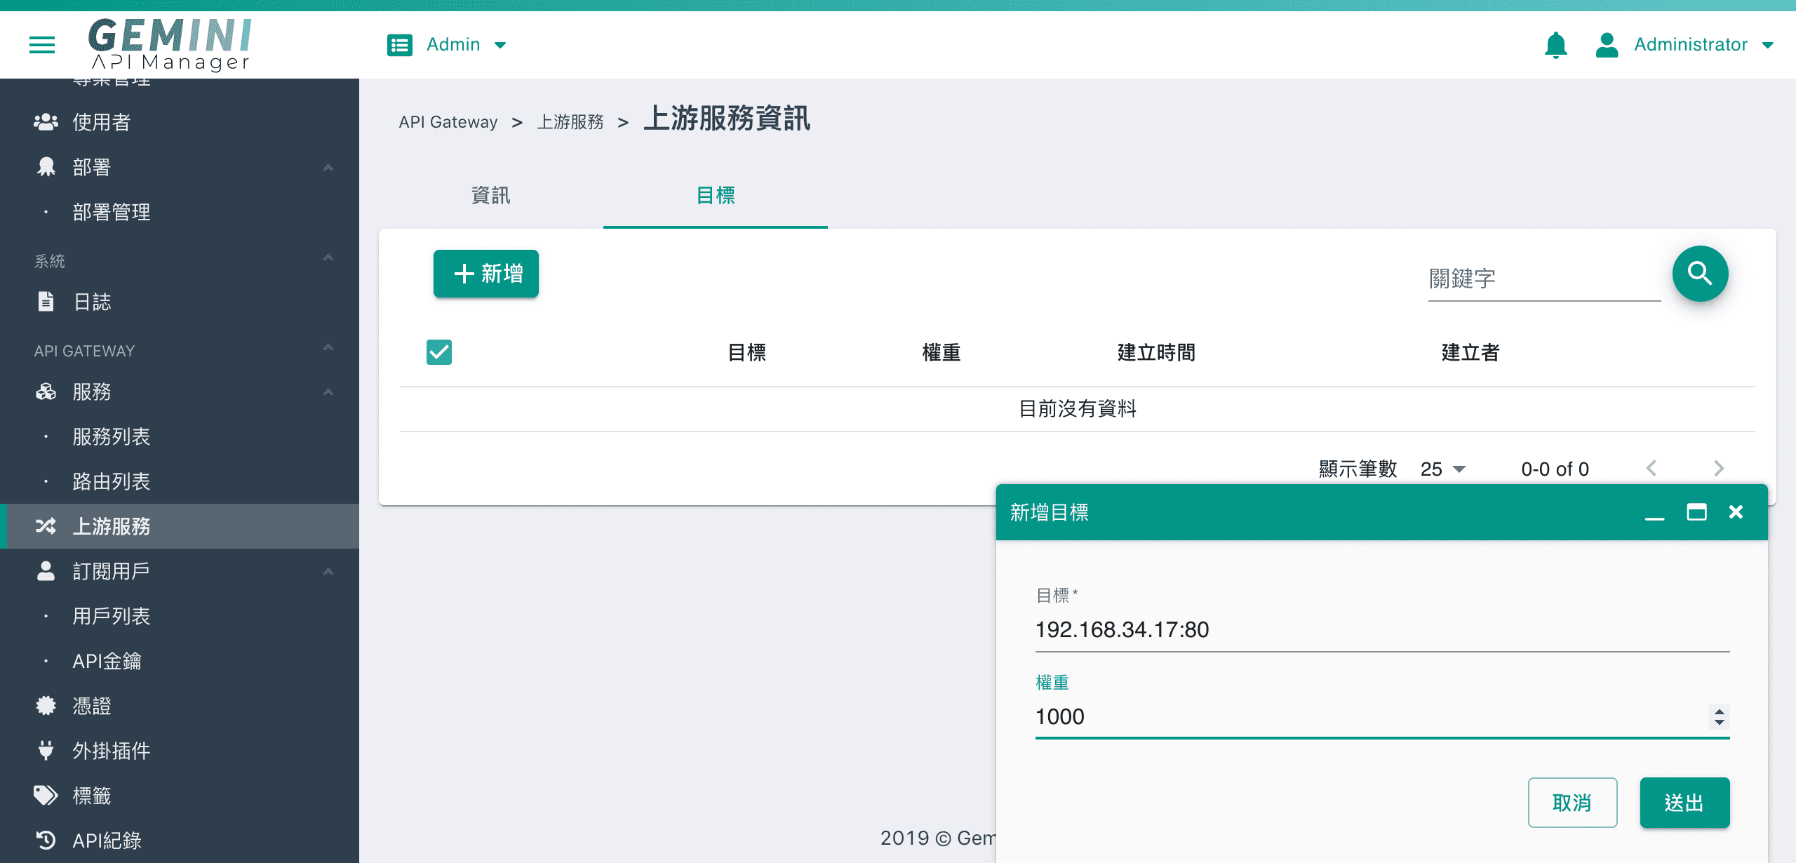Screen dimensions: 1796x863
Task: Sort by 建立時間 column header
Action: point(1156,352)
